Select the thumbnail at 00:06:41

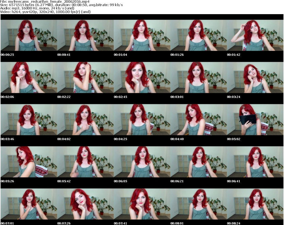click(255, 162)
